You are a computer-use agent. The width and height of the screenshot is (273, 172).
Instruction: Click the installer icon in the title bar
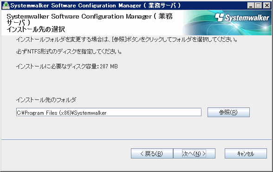coord(6,6)
